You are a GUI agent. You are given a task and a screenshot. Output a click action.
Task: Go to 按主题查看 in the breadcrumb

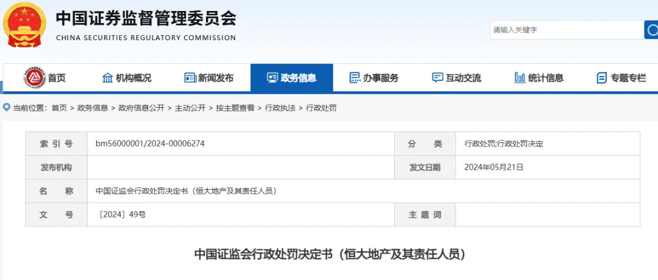(x=235, y=108)
